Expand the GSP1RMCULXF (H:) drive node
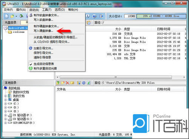This screenshot has width=189, height=139. 5,123
